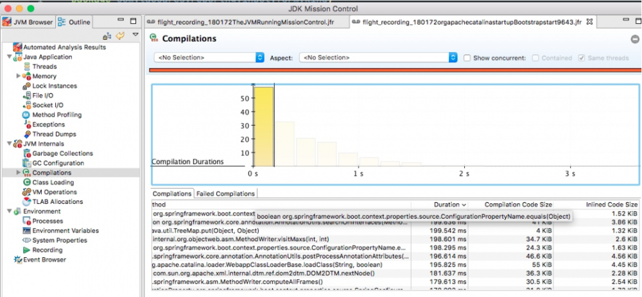
Task: Open TLAB Allocations icon
Action: [x=26, y=201]
